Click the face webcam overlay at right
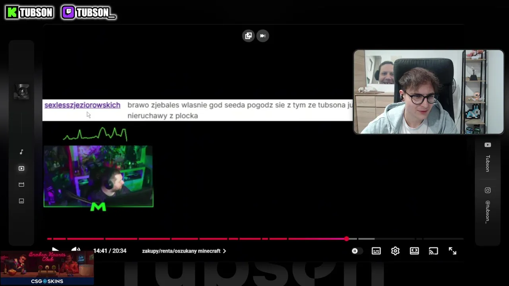The image size is (509, 286). point(429,92)
